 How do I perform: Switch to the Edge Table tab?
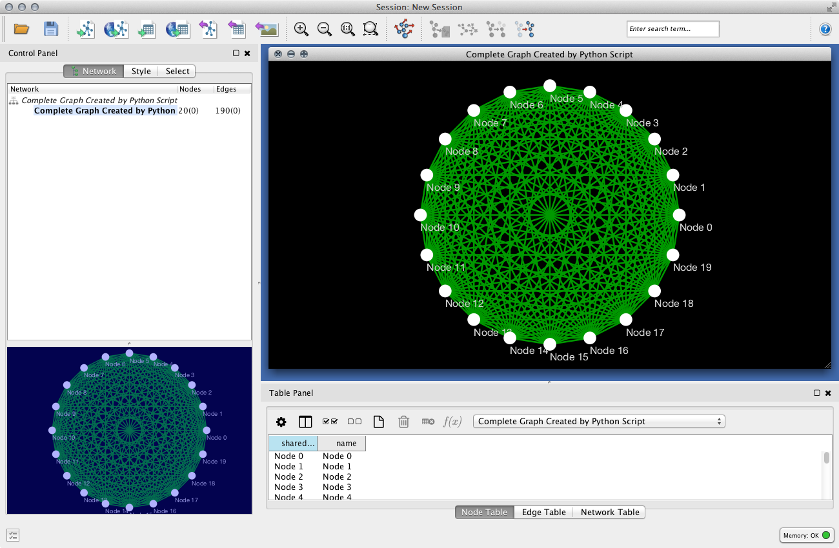pos(543,513)
